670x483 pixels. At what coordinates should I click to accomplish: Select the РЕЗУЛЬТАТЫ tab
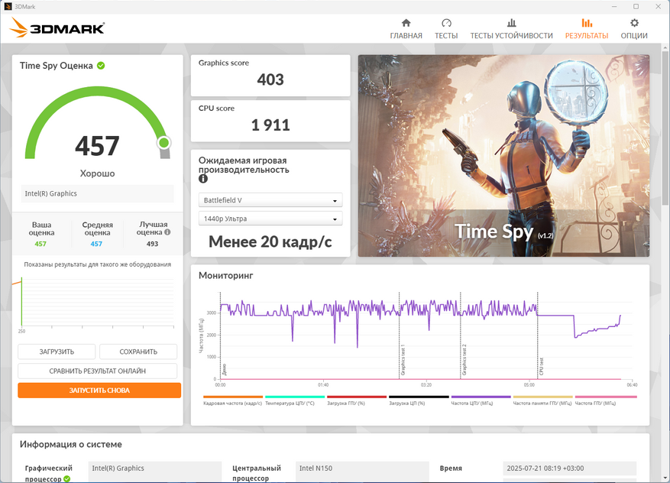(587, 29)
